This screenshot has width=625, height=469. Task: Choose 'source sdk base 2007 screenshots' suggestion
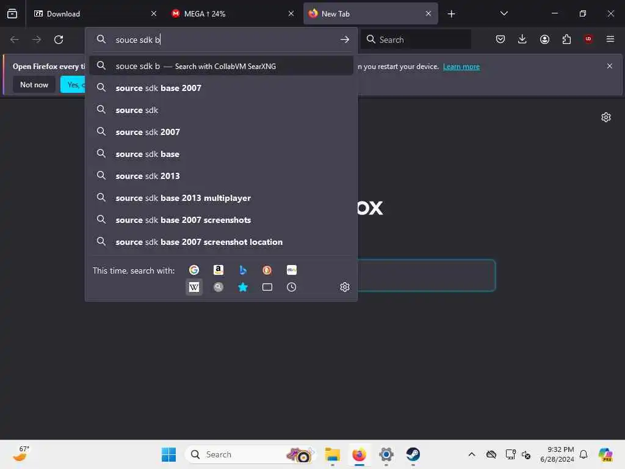(221, 220)
